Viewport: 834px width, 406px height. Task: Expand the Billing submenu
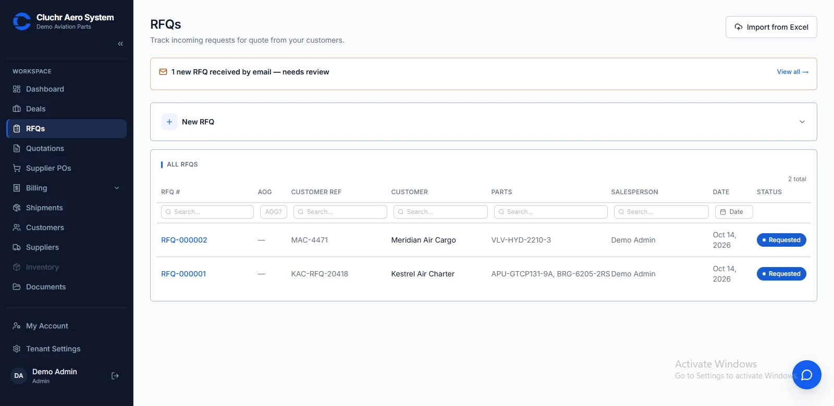tap(66, 188)
